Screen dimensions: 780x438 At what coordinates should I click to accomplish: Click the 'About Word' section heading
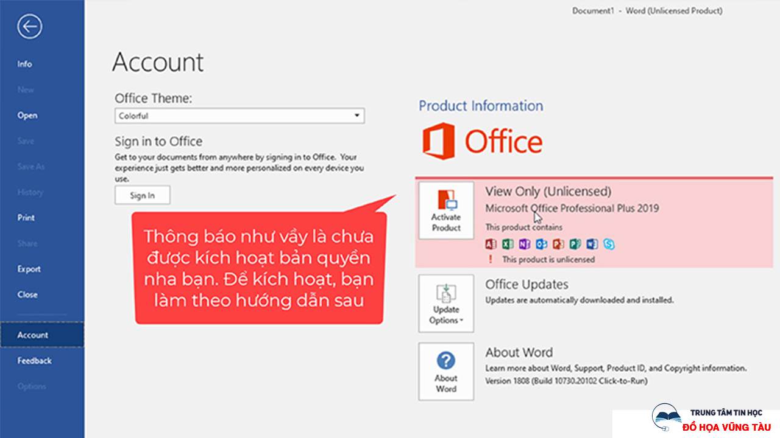(x=519, y=352)
